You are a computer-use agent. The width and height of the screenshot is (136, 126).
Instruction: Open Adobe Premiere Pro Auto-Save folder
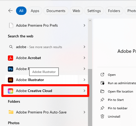click(x=41, y=112)
